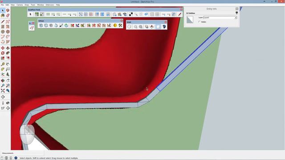Click the yellow Reduce Polygons icon in Artisan

tap(115, 26)
